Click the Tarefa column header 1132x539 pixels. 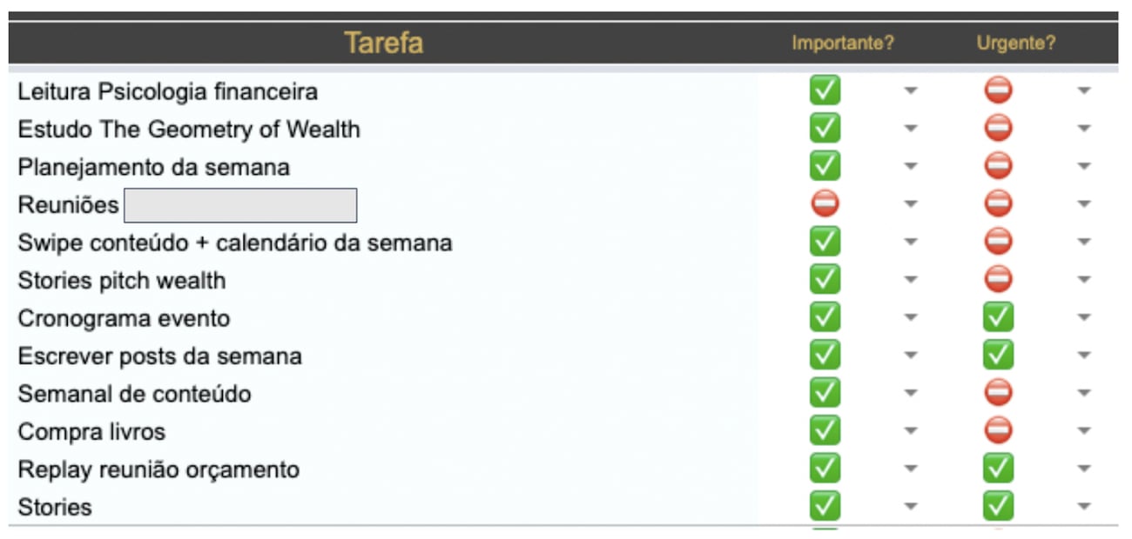click(383, 43)
